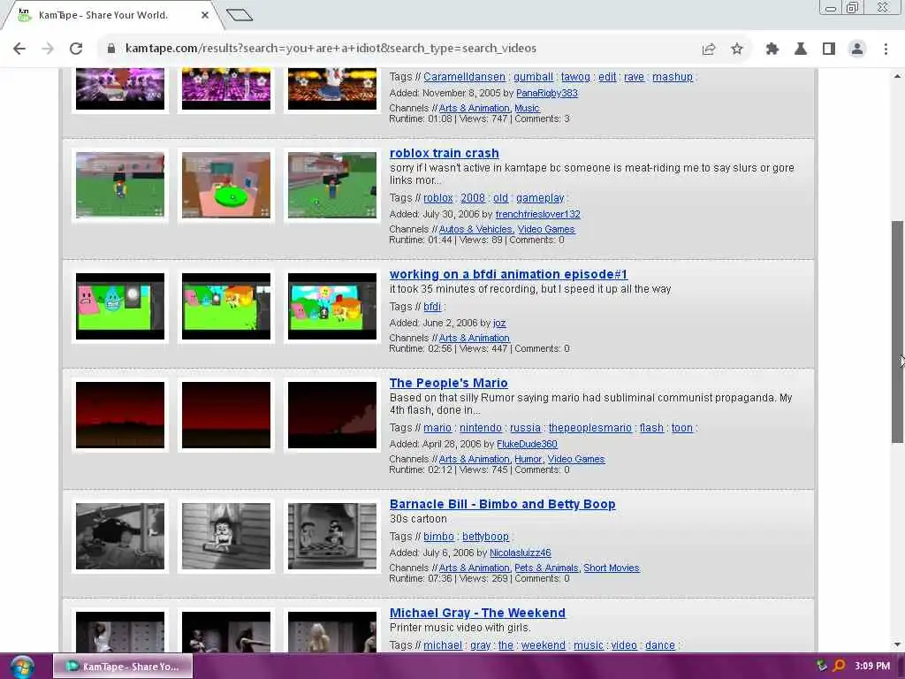Click the bettyboop tag
The width and height of the screenshot is (905, 679).
(x=485, y=537)
